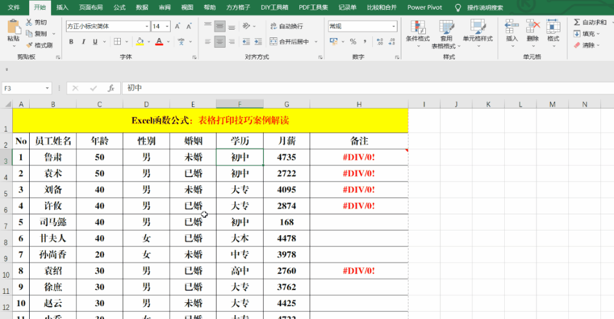Open the font name combo box
614x319 pixels.
click(108, 26)
